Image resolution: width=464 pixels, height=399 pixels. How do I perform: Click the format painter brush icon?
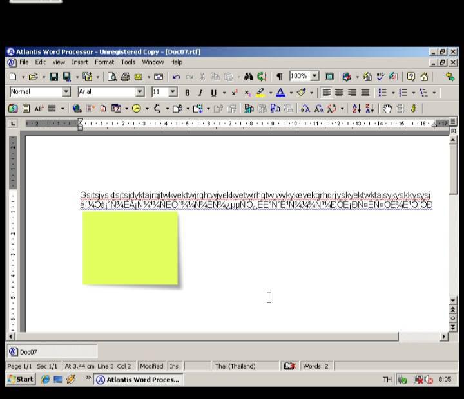tap(301, 93)
